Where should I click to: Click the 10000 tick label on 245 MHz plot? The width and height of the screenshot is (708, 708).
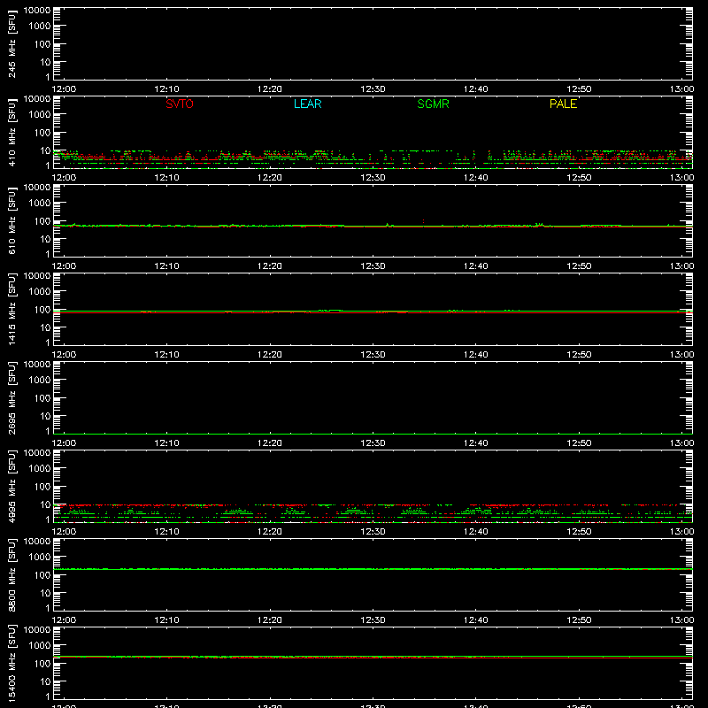[37, 11]
